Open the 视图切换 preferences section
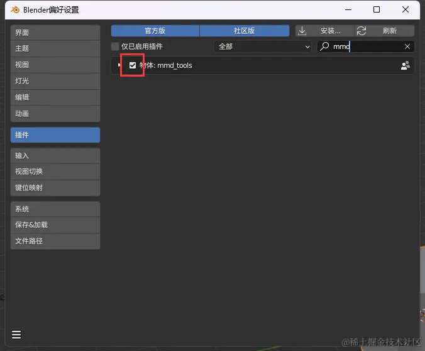This screenshot has width=425, height=351. (55, 171)
